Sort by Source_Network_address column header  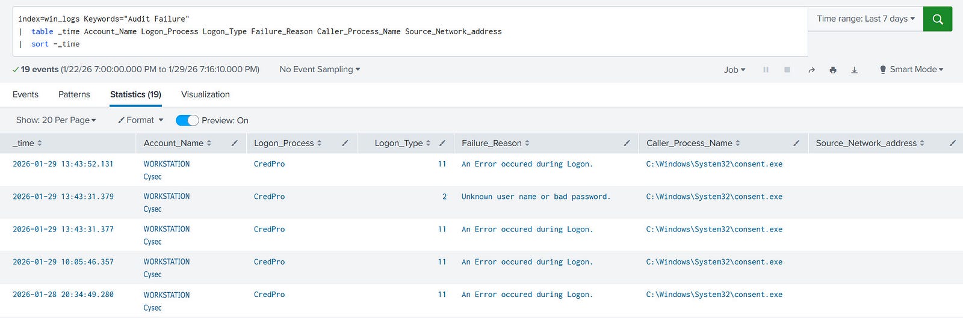(x=870, y=143)
